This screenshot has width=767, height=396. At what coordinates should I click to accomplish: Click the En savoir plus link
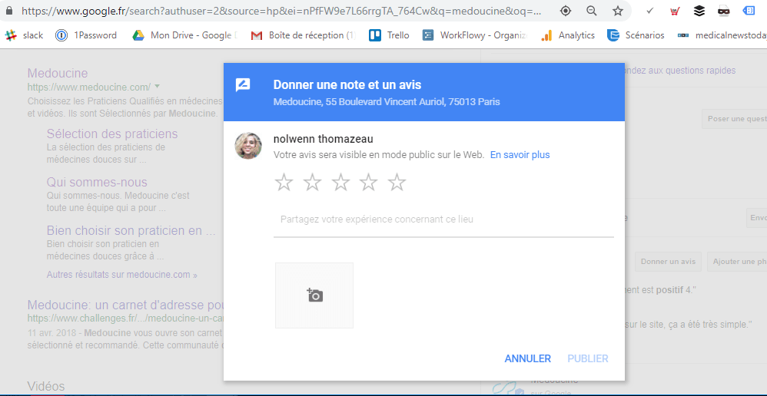point(520,155)
